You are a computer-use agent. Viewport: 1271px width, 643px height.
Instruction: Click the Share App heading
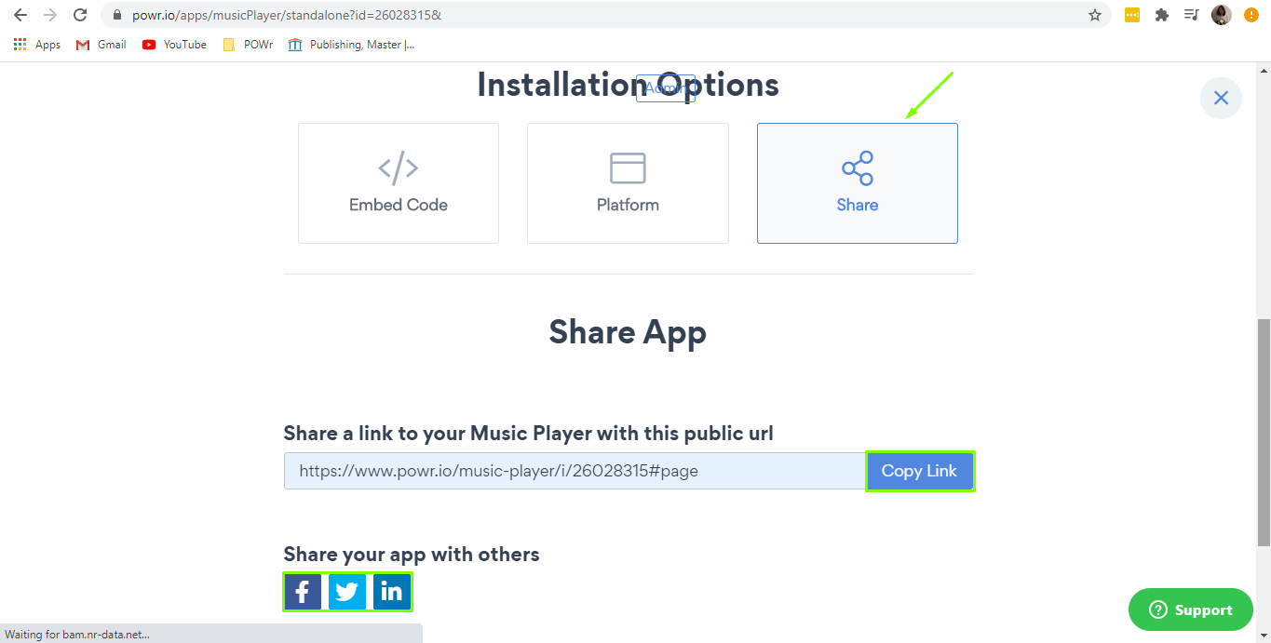tap(628, 332)
